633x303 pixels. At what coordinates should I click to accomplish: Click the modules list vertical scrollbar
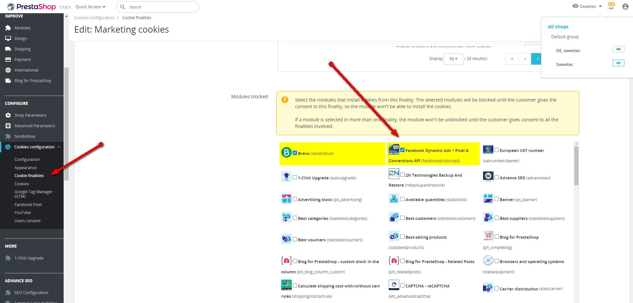pyautogui.click(x=576, y=166)
